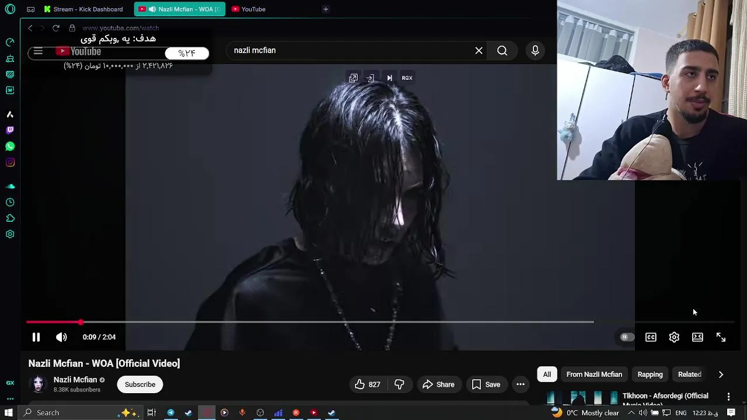The width and height of the screenshot is (747, 420).
Task: Click the padlock site info icon
Action: pyautogui.click(x=72, y=28)
